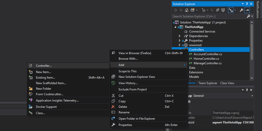Switch to the Team Explorer tab

[x=208, y=83]
